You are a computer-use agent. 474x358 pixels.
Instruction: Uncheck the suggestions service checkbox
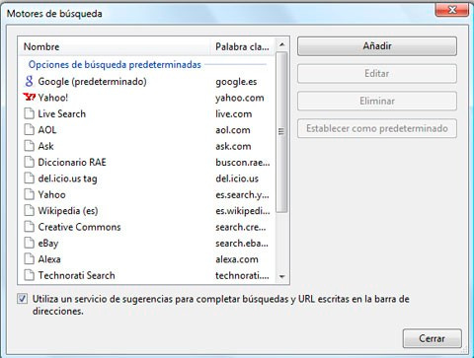click(23, 299)
